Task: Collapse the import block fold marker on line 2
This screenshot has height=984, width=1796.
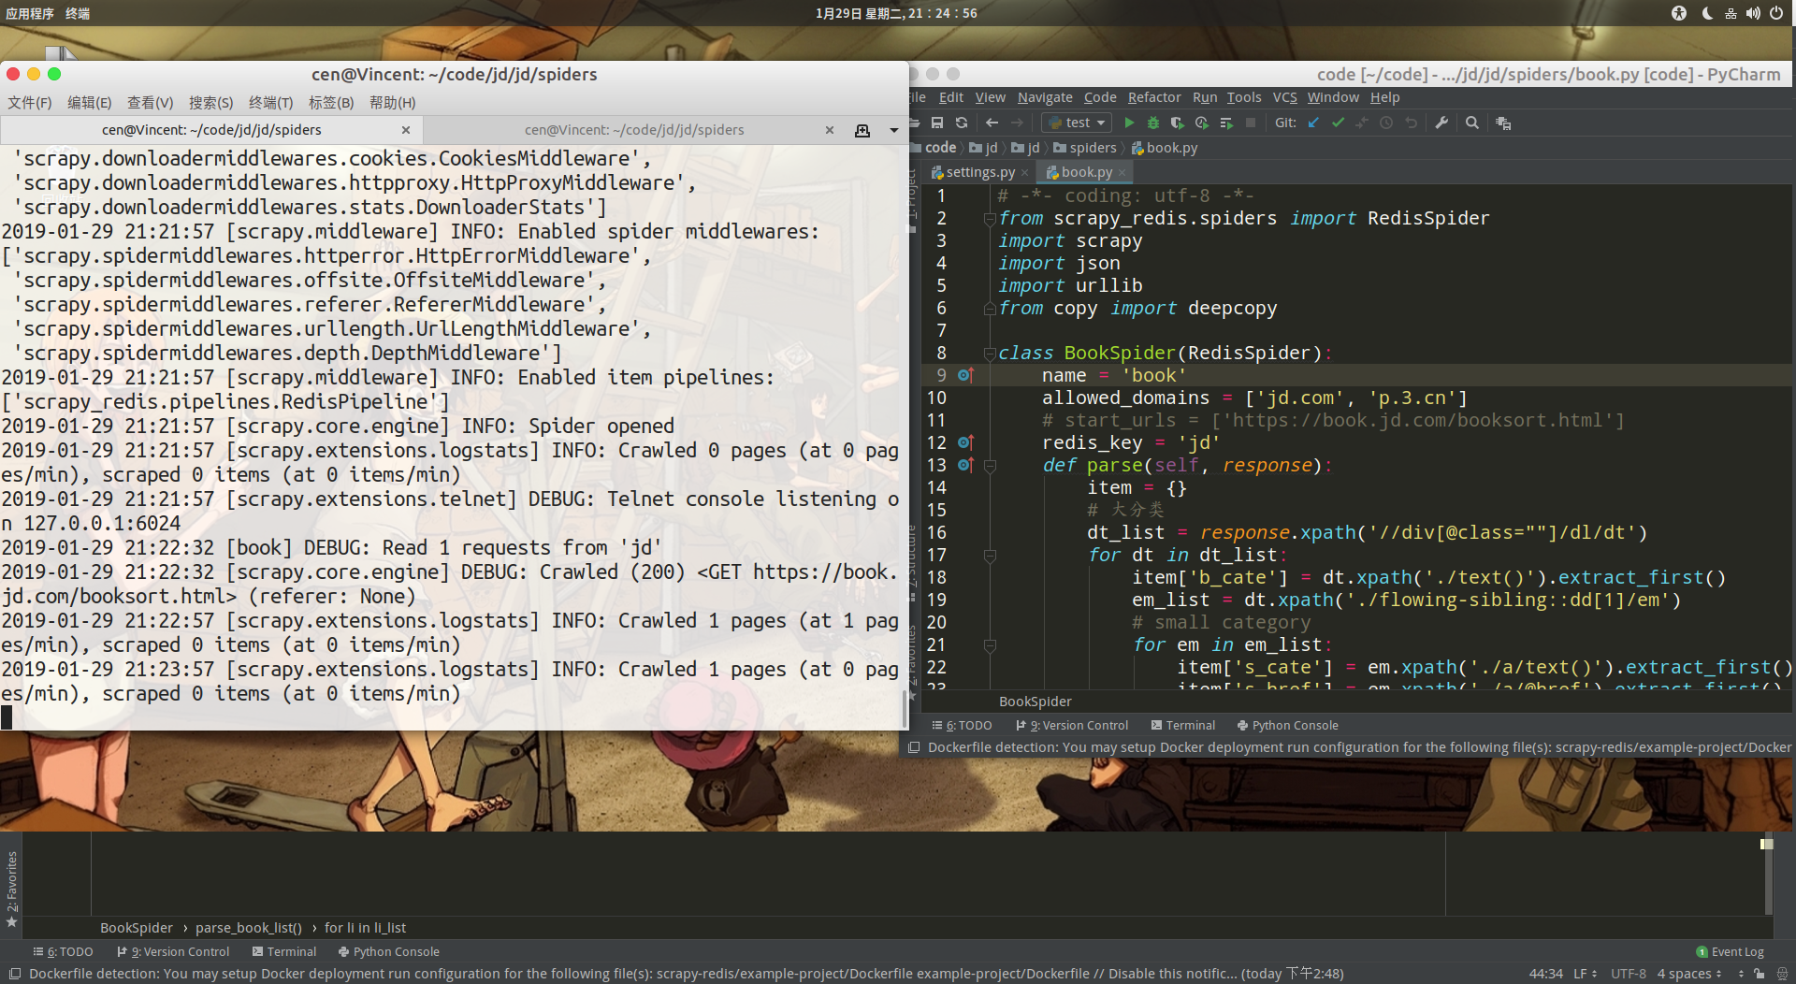Action: click(990, 219)
